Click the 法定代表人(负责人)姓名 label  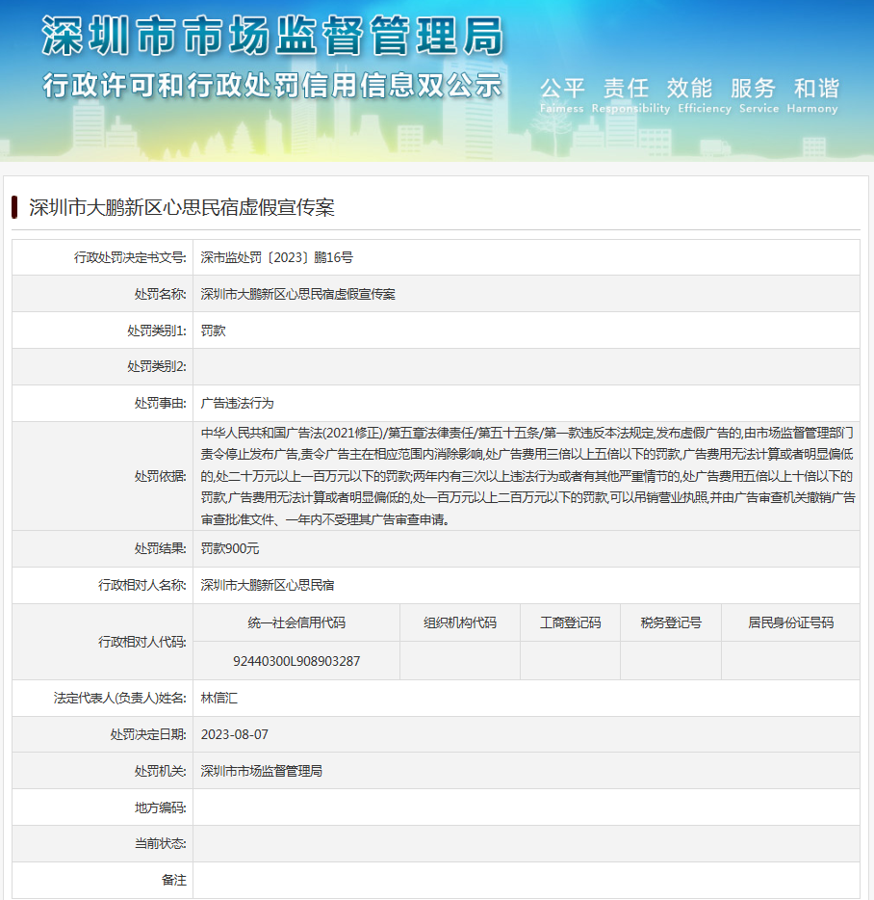click(120, 698)
